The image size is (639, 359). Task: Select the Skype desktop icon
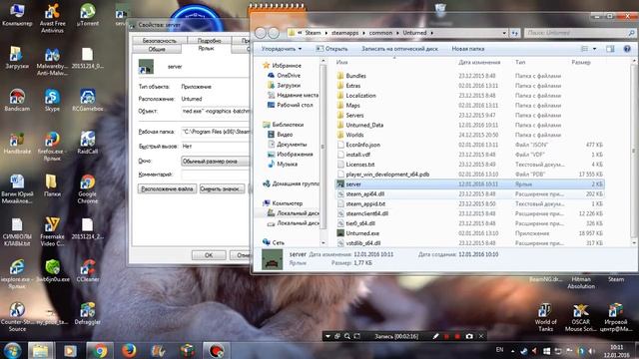[52, 100]
